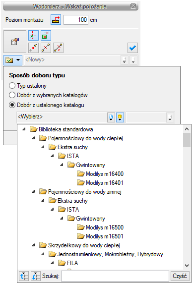Select the line with red cross tool

point(46,48)
